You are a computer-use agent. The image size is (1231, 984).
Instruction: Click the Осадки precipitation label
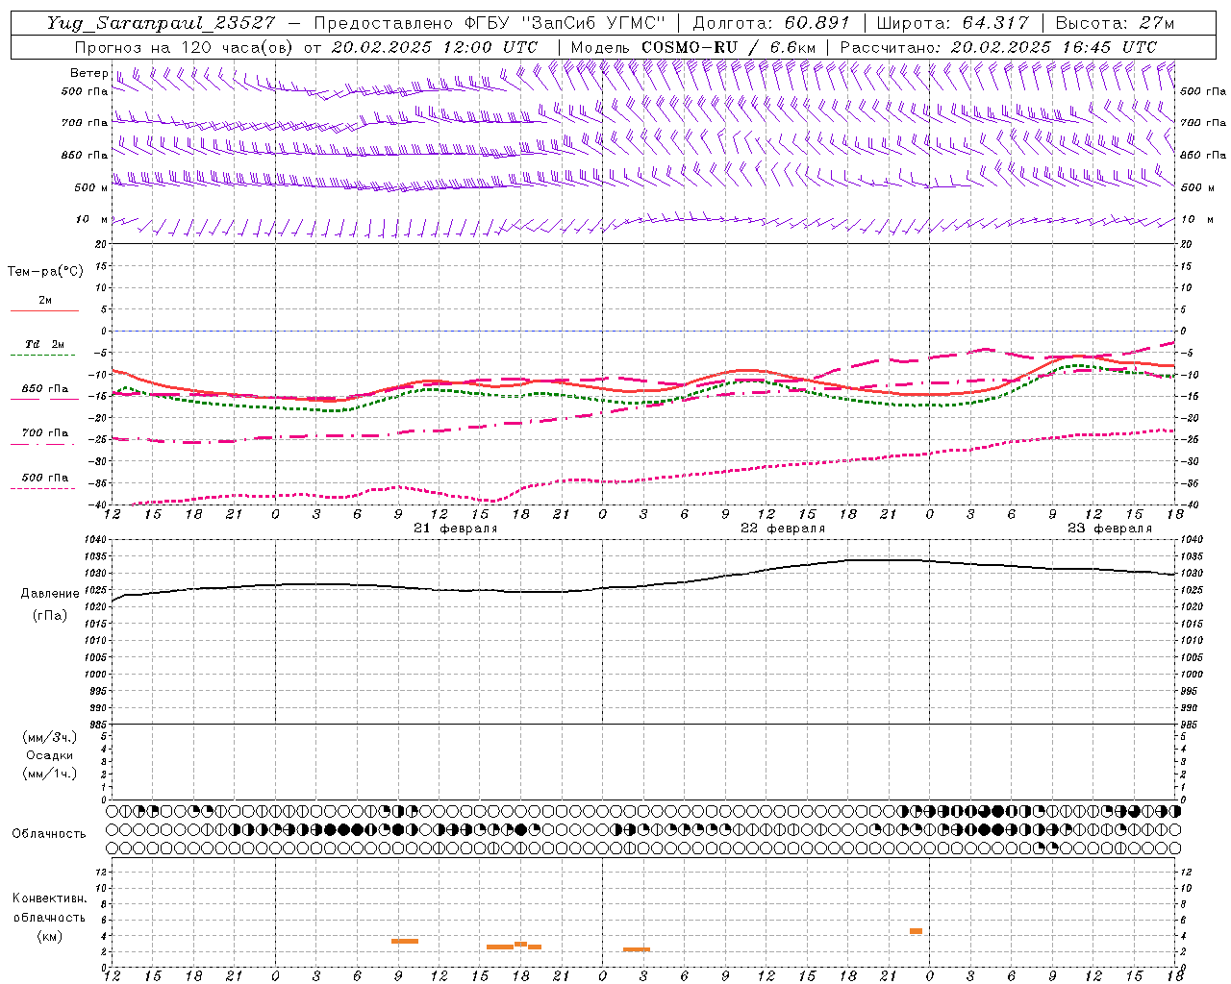[50, 755]
